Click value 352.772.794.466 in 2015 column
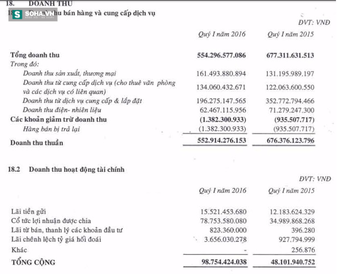This screenshot has width=337, height=274. point(290,101)
